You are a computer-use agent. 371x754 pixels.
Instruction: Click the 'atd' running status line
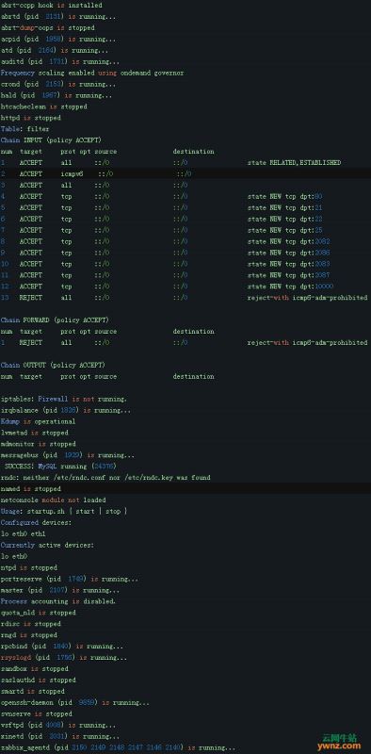click(x=55, y=51)
